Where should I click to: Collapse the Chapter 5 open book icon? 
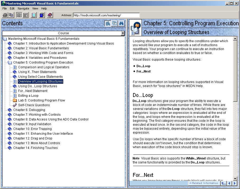10,62
